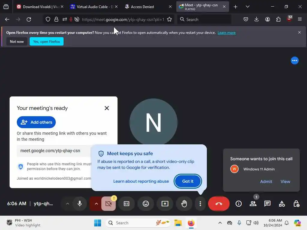Click View in join request popup

tap(285, 181)
